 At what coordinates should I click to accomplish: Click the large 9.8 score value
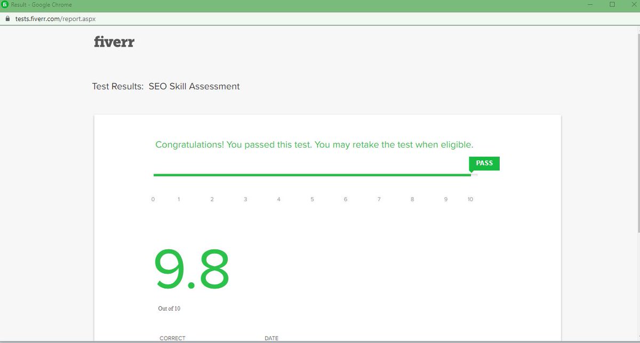[x=190, y=267]
